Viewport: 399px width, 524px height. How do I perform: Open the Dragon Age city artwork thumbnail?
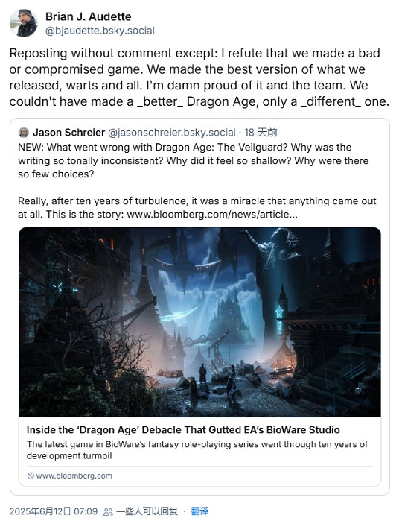(199, 322)
